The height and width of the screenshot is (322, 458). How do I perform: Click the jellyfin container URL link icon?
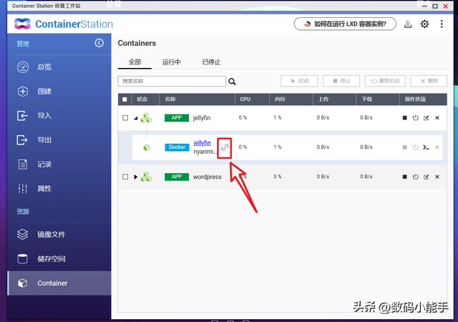pyautogui.click(x=225, y=147)
